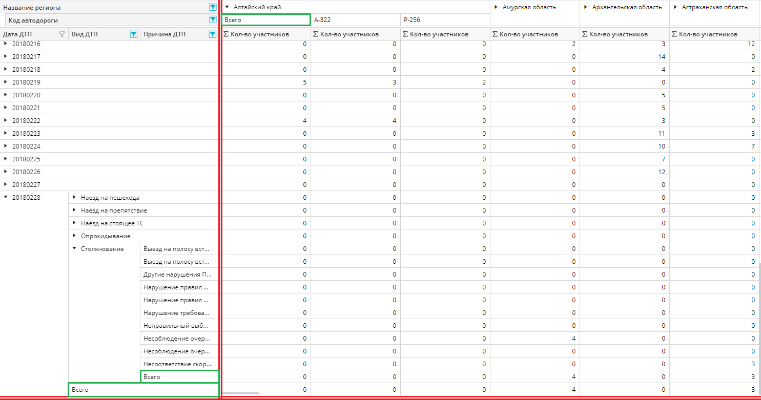Select the Р-256 road column header
The height and width of the screenshot is (400, 761).
[x=445, y=20]
